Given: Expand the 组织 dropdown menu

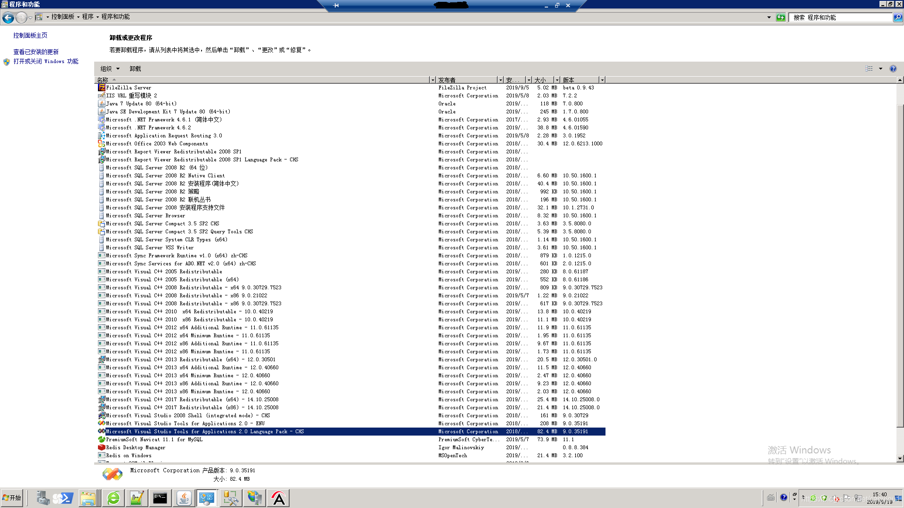Looking at the screenshot, I should pos(110,69).
